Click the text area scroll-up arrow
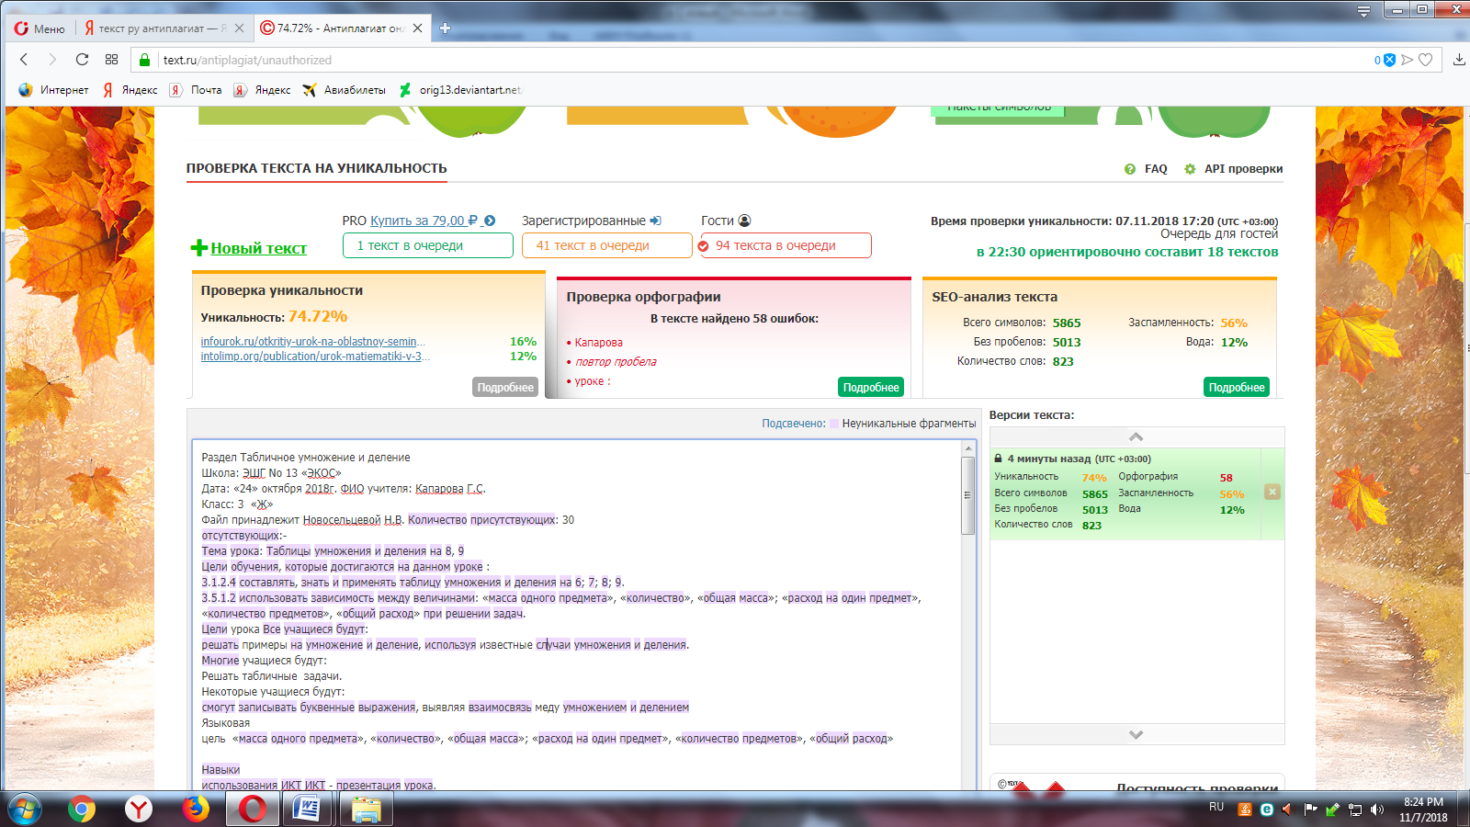Viewport: 1470px width, 827px height. [967, 448]
